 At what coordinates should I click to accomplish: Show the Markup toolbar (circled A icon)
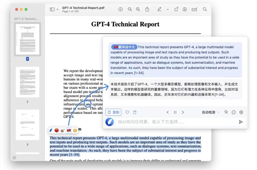pos(185,9)
